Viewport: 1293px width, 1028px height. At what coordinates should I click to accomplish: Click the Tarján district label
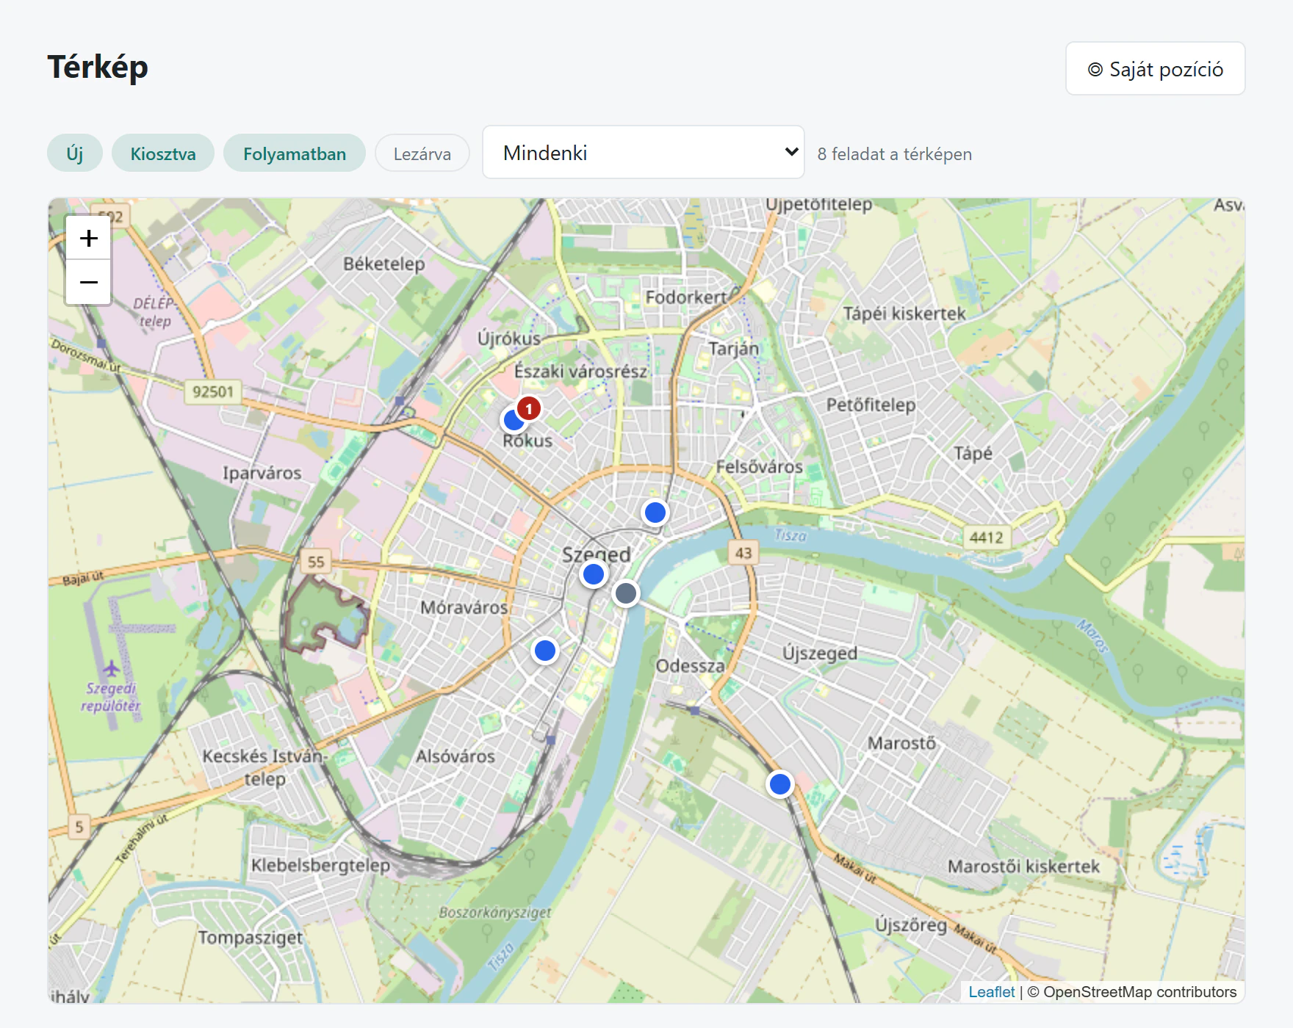733,348
